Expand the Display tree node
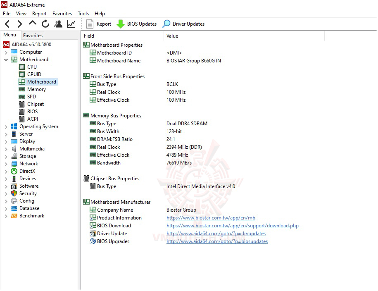The width and height of the screenshot is (378, 291). coord(6,142)
